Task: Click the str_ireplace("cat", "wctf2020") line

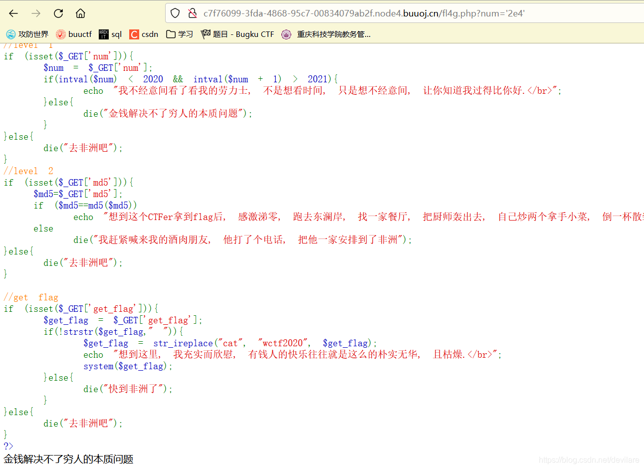Action: (x=230, y=343)
